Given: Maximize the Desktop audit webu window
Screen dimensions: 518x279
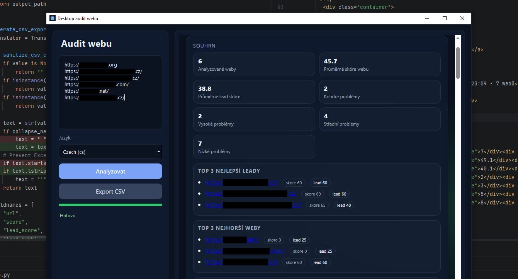Looking at the screenshot, I should [445, 18].
